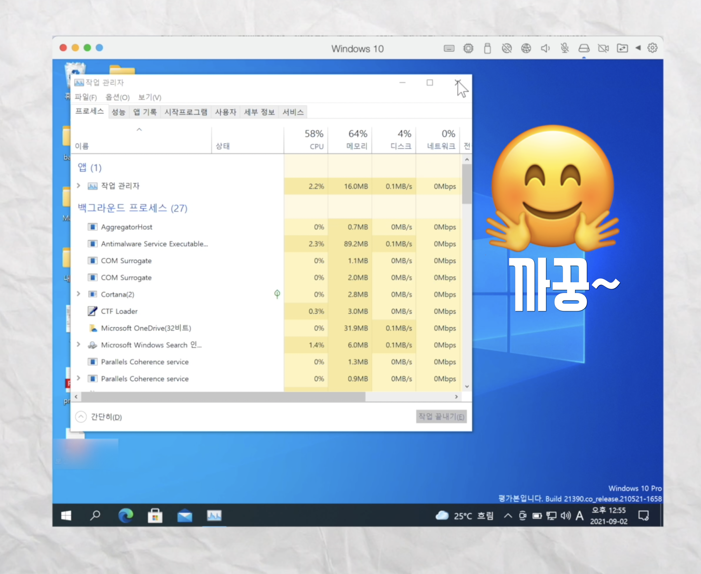
Task: Click the Windows Start button
Action: coord(66,515)
